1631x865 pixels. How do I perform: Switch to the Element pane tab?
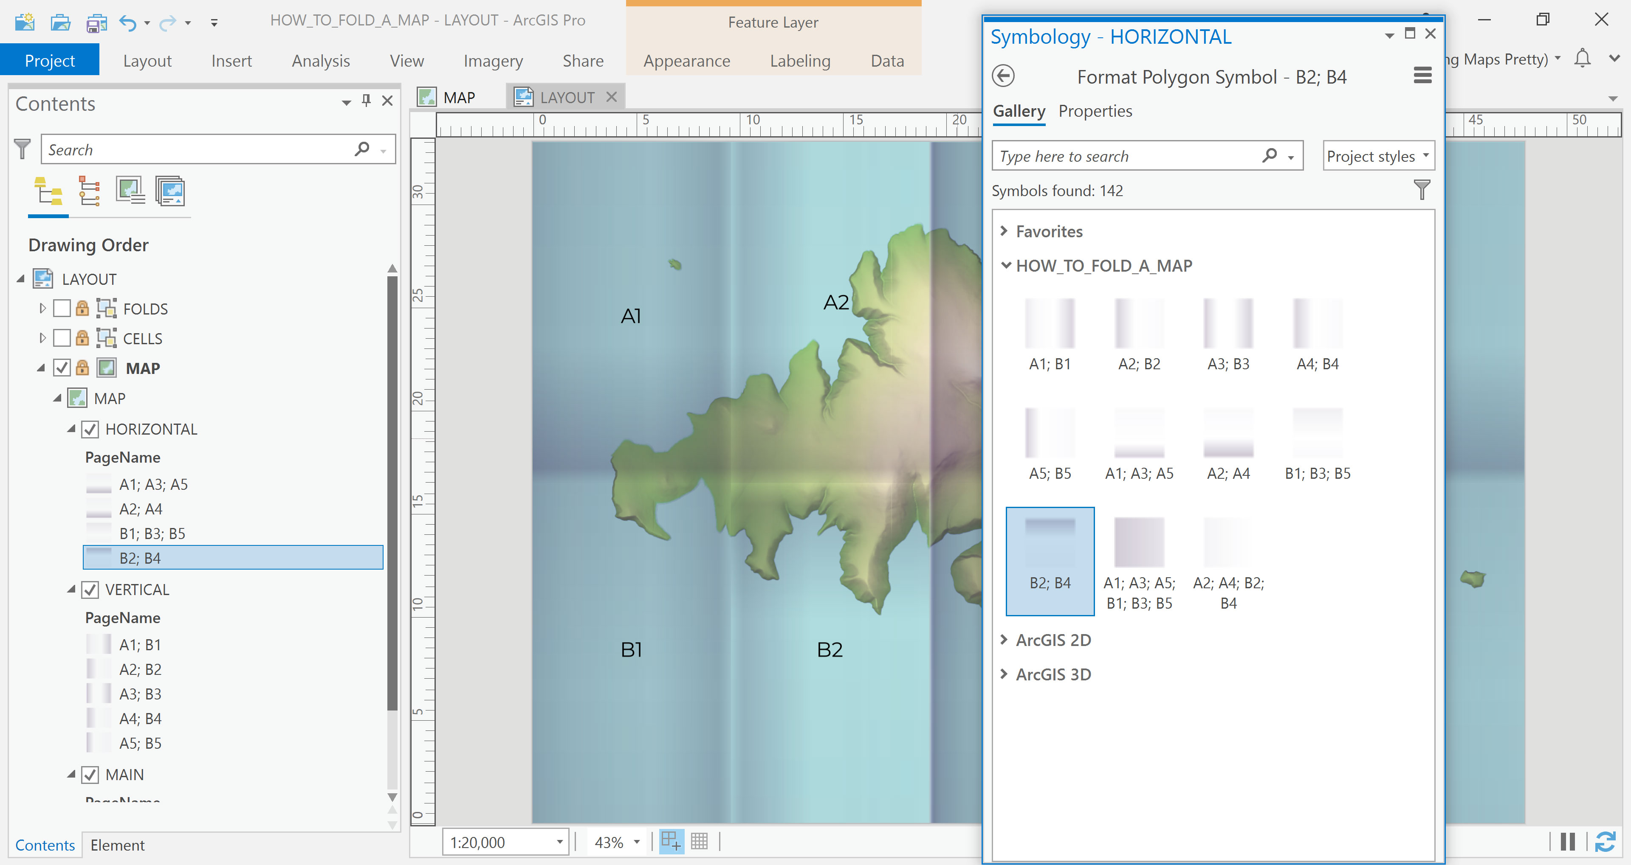coord(117,845)
